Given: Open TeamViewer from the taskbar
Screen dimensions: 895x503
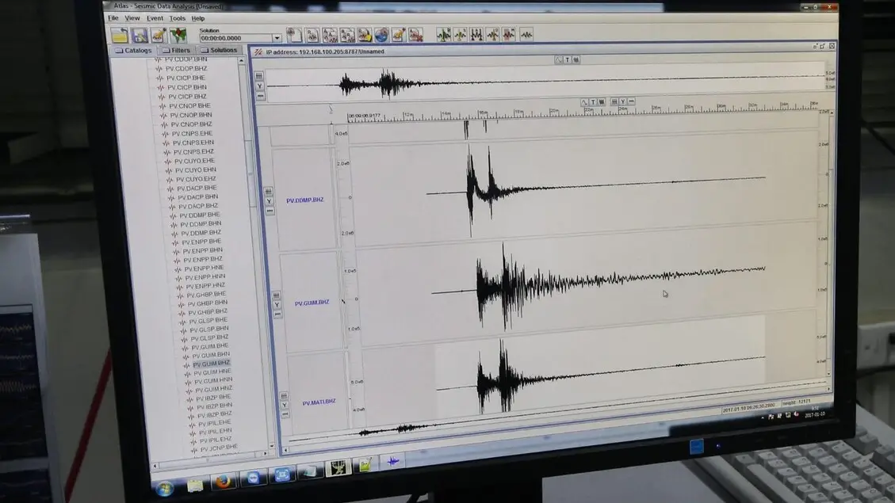Looking at the screenshot, I should [x=253, y=478].
